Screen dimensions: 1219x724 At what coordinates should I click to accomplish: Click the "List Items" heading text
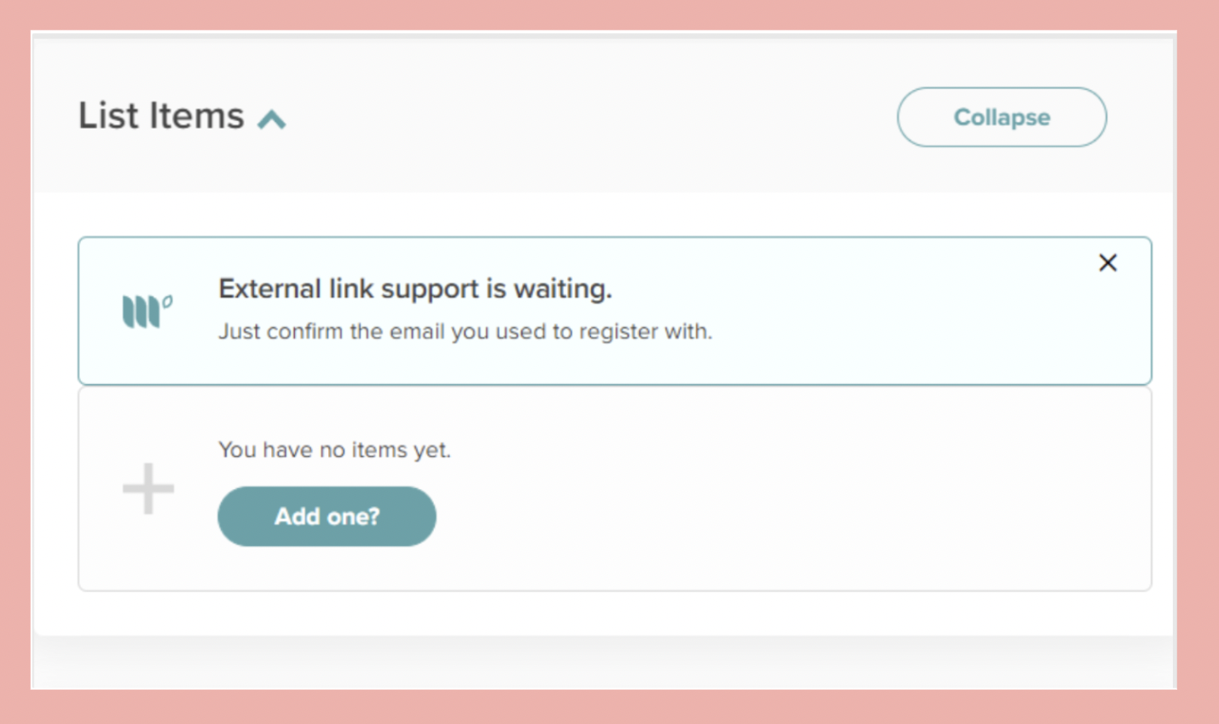tap(161, 116)
